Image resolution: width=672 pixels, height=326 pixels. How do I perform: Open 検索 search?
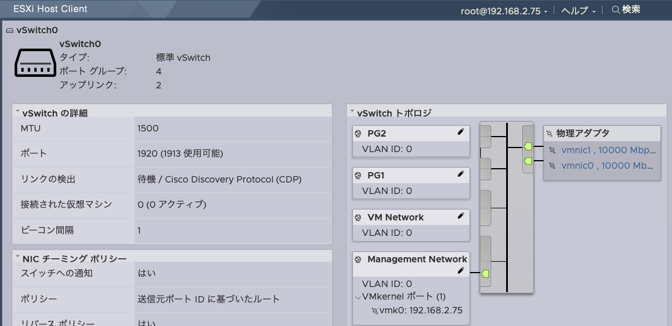tap(631, 9)
